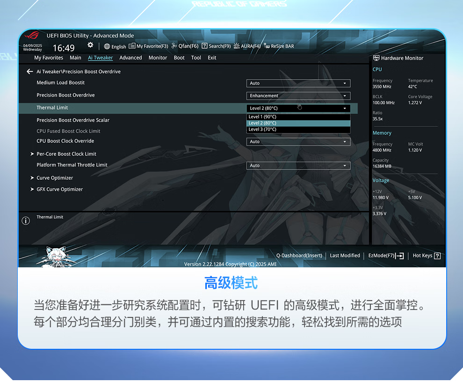
Task: Click the Hot Keys question mark icon
Action: [437, 256]
